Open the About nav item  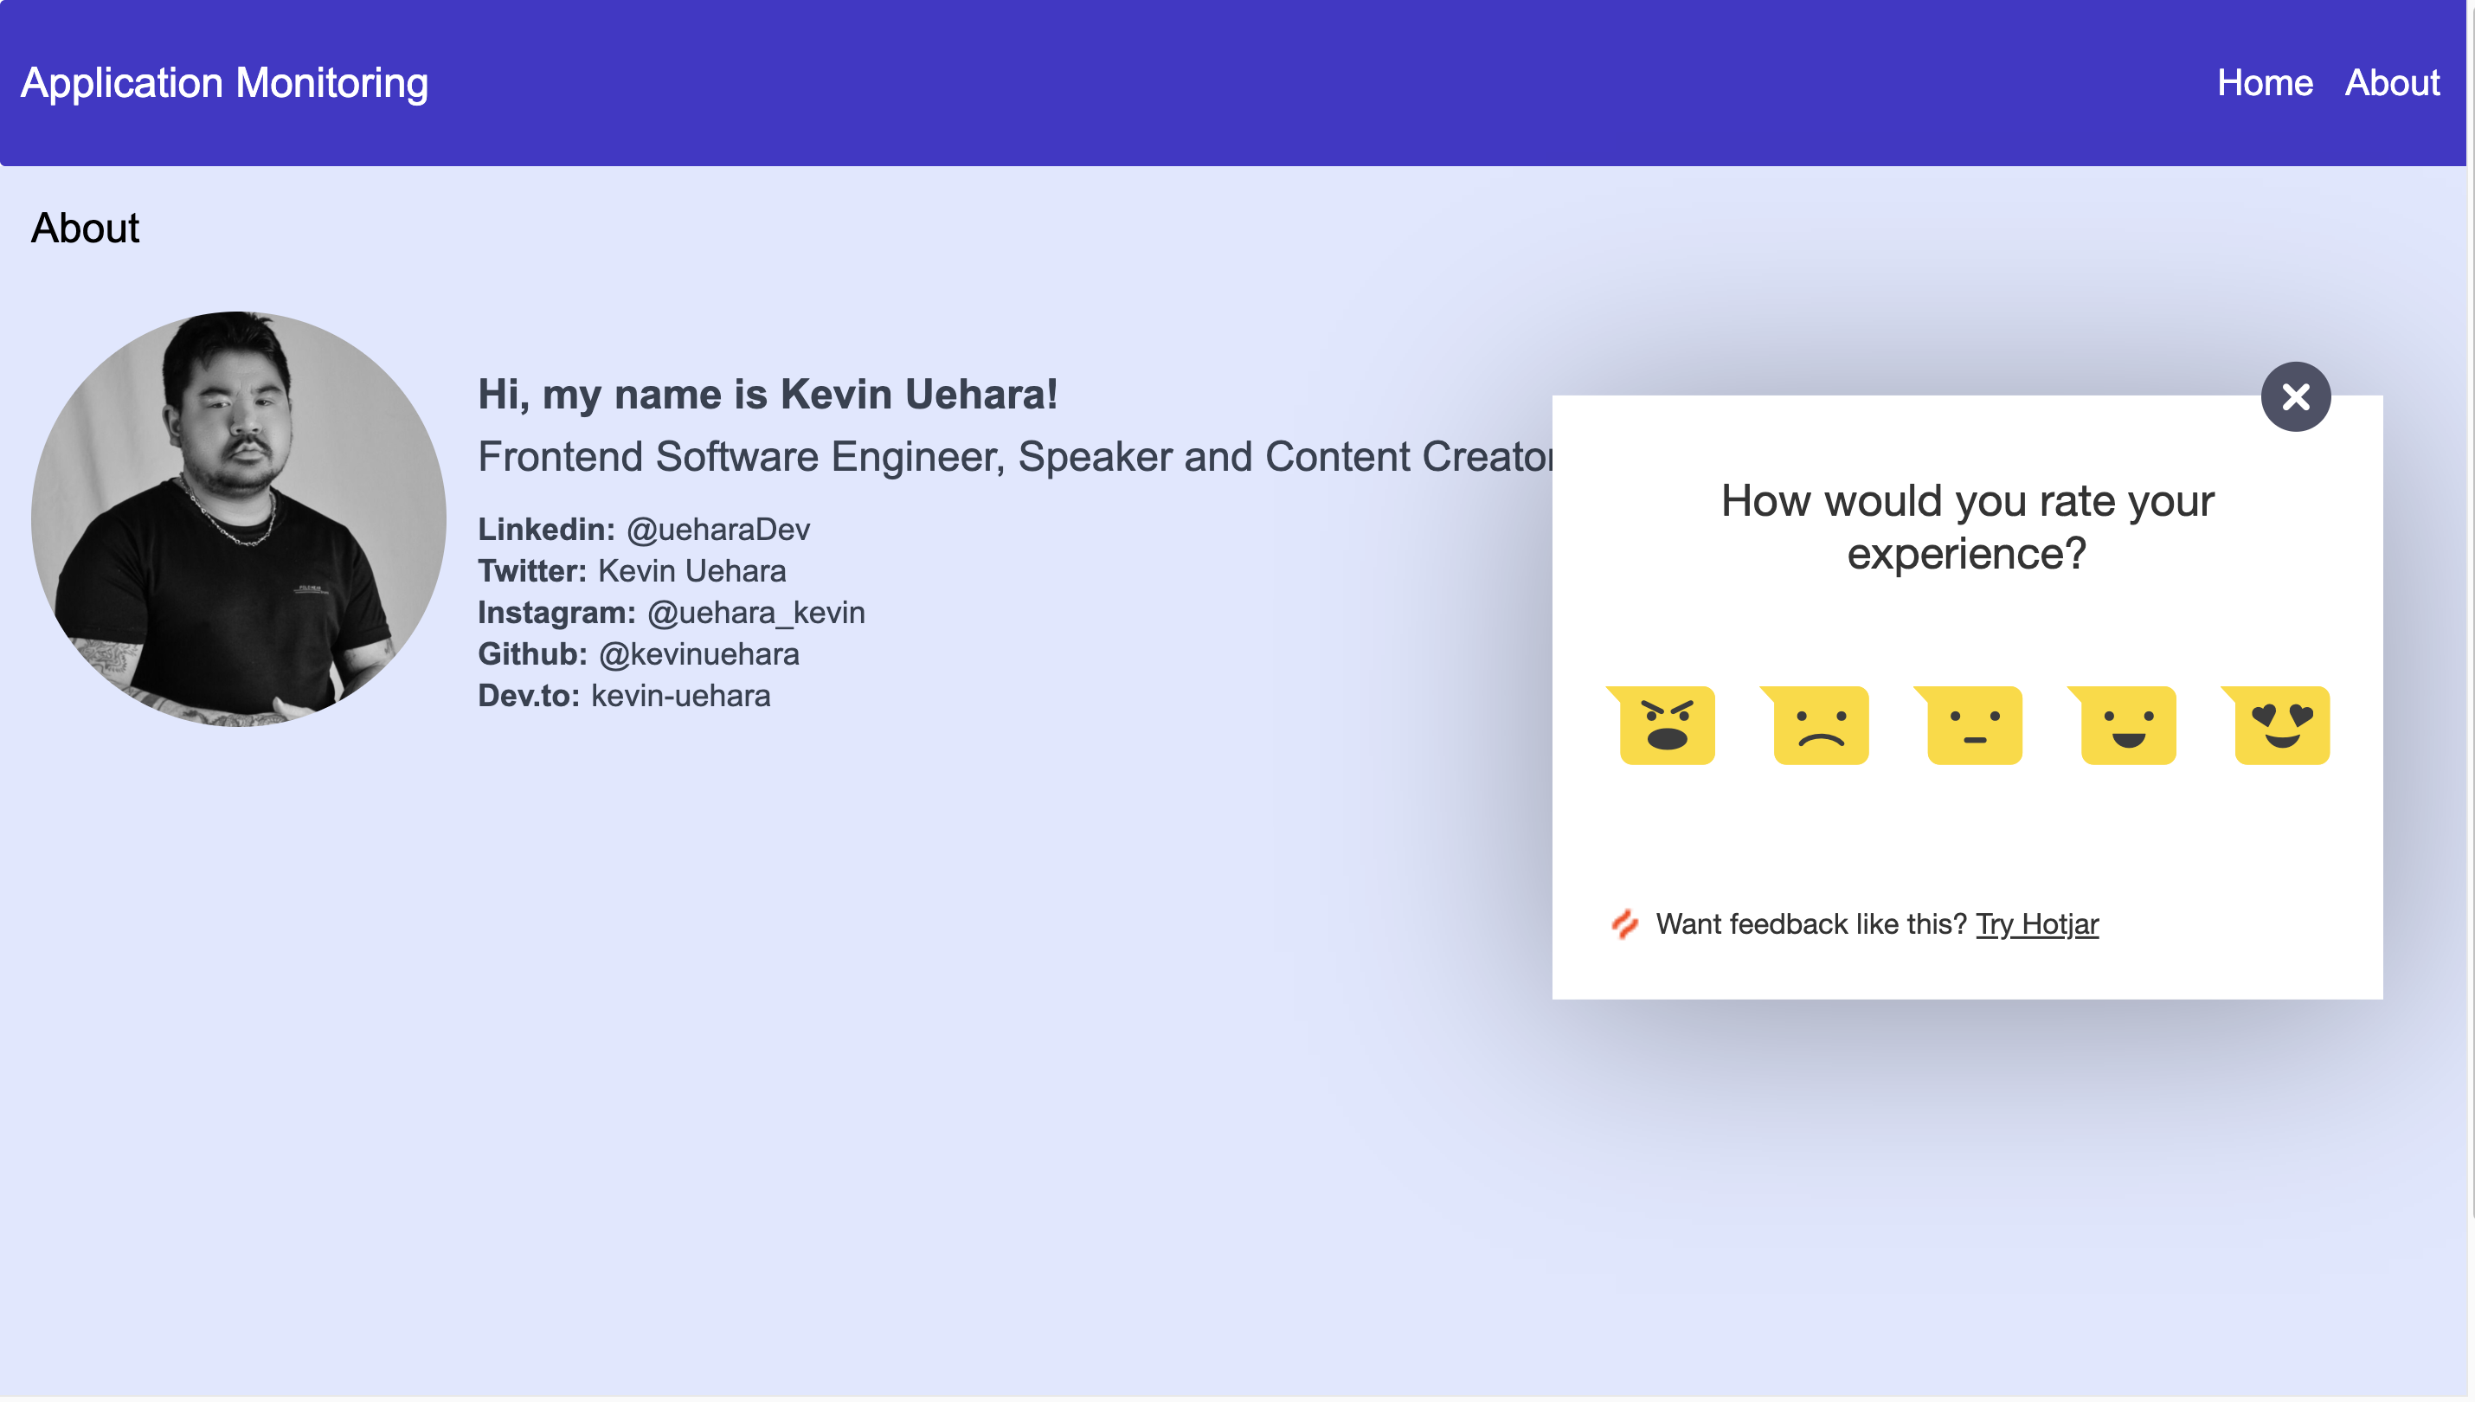pyautogui.click(x=2391, y=83)
